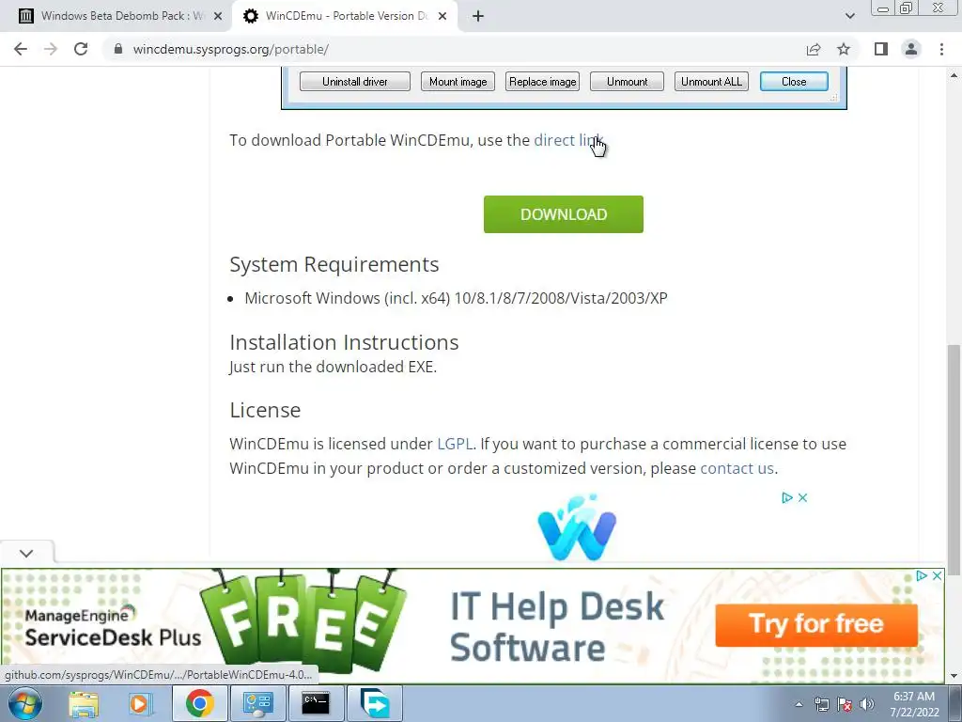Image resolution: width=962 pixels, height=722 pixels.
Task: Click the Uninstall driver button
Action: (x=354, y=82)
